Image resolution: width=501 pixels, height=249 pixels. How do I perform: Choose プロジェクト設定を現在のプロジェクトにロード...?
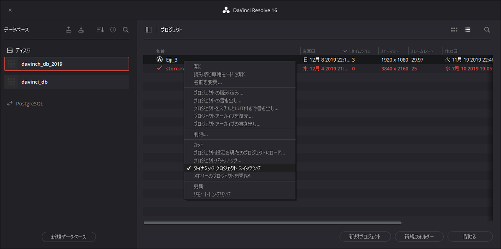[240, 153]
